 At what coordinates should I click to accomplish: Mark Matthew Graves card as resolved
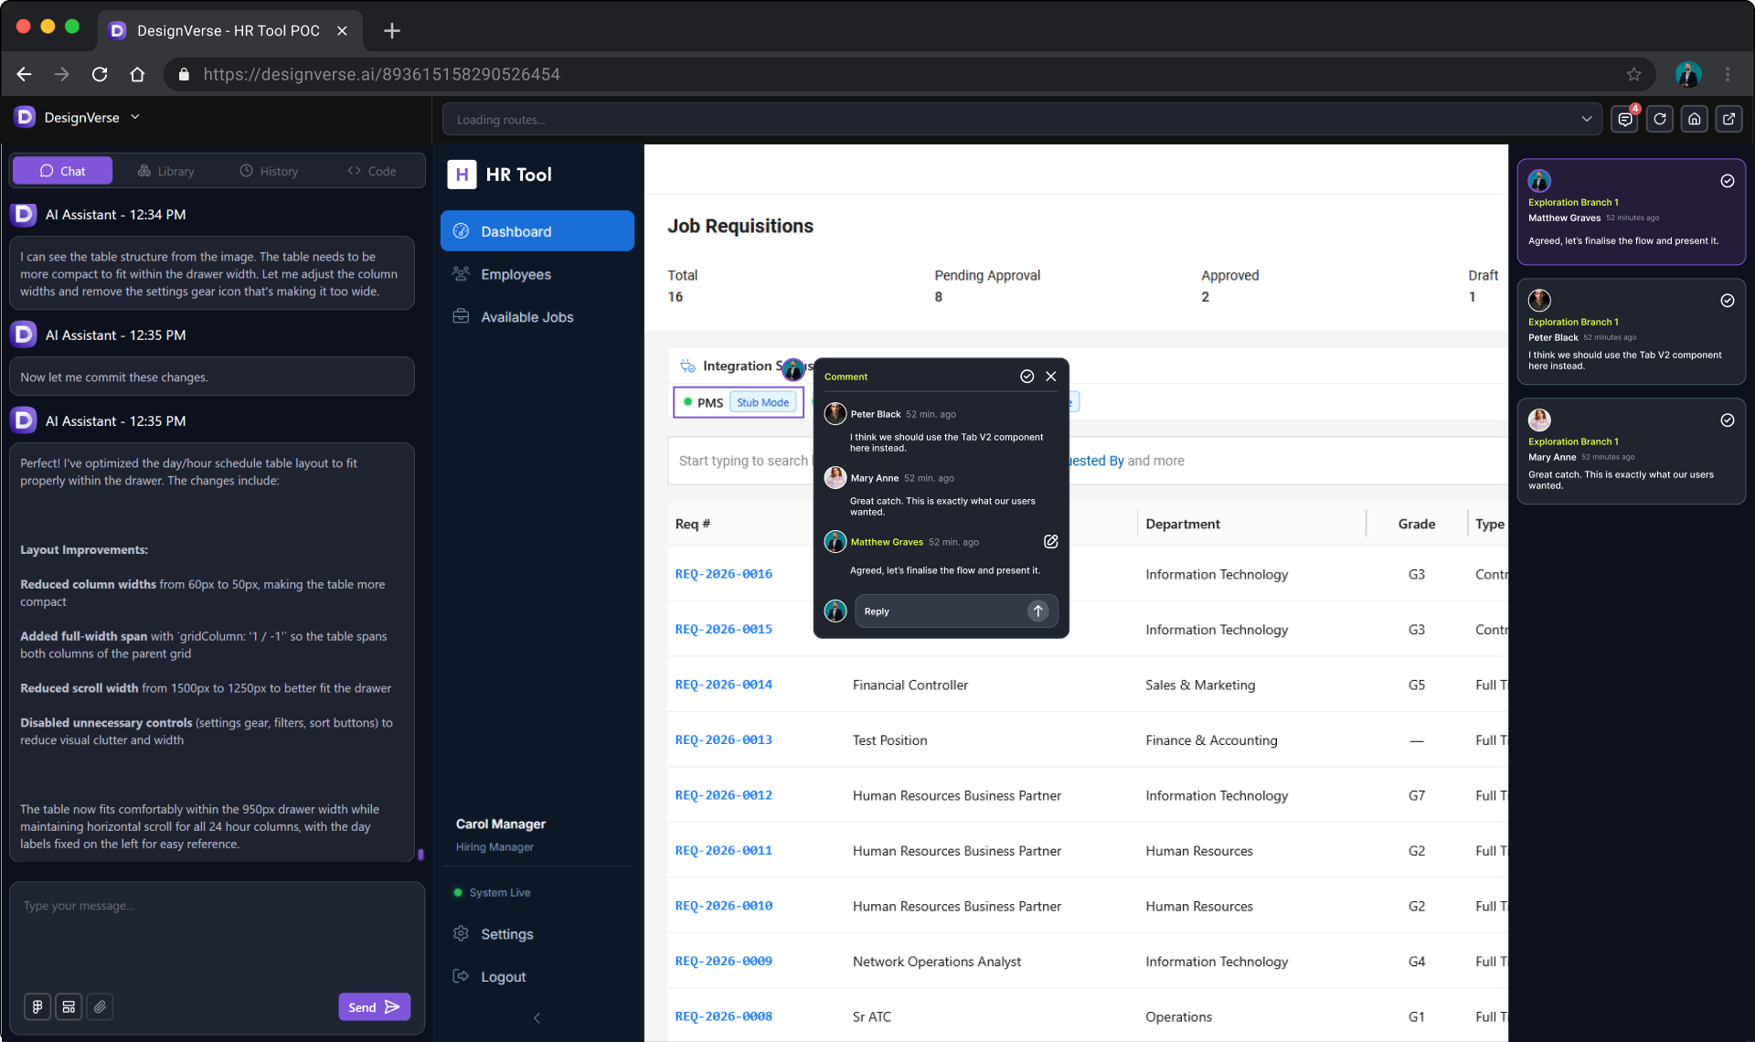point(1727,181)
